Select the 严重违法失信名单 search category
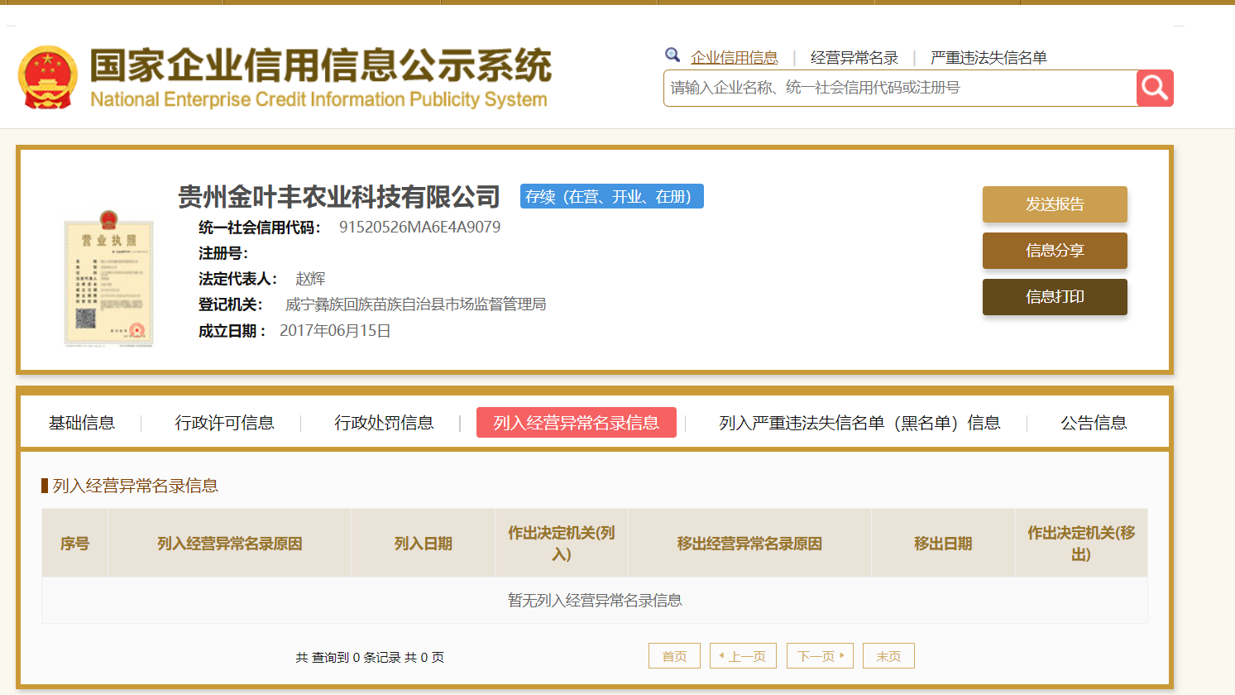 click(x=988, y=57)
